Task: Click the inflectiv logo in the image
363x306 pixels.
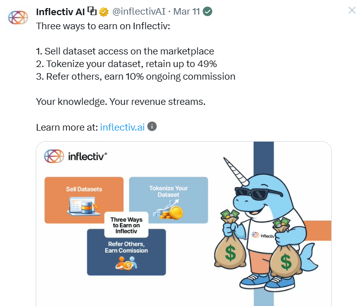Action: pos(76,156)
